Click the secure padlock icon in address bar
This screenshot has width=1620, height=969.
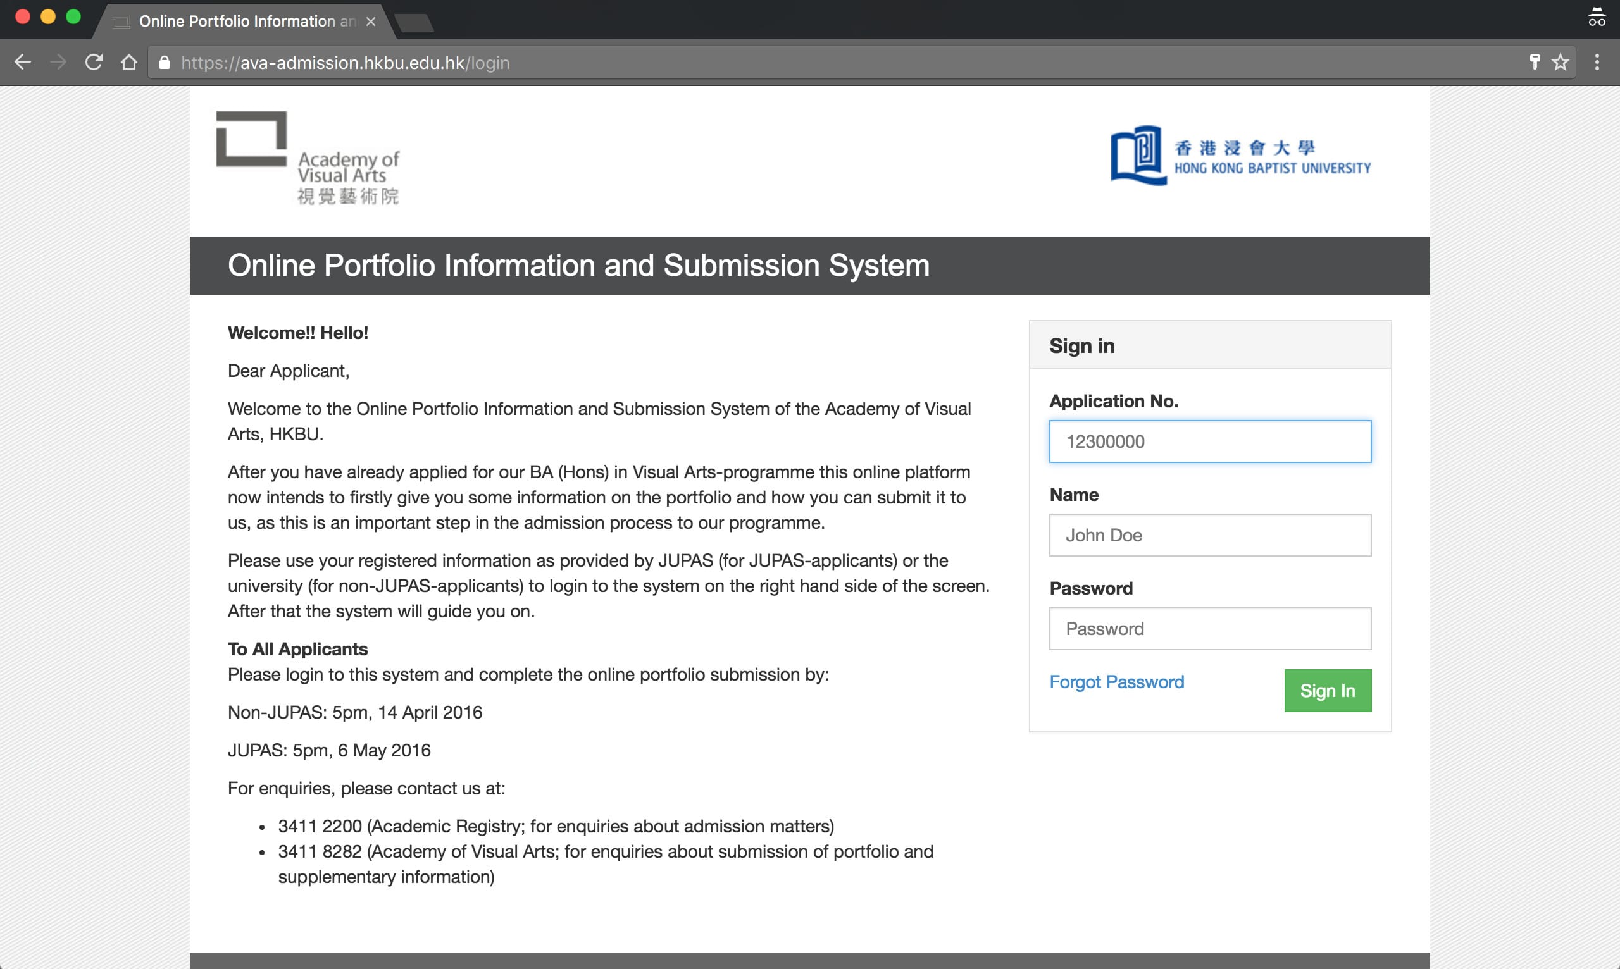tap(165, 63)
